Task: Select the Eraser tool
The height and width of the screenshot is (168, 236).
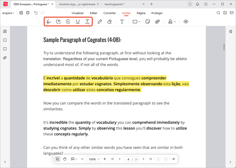Action: click(x=109, y=22)
